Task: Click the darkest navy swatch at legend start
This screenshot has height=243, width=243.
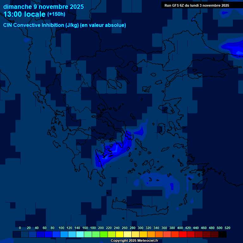Action: tap(17, 234)
